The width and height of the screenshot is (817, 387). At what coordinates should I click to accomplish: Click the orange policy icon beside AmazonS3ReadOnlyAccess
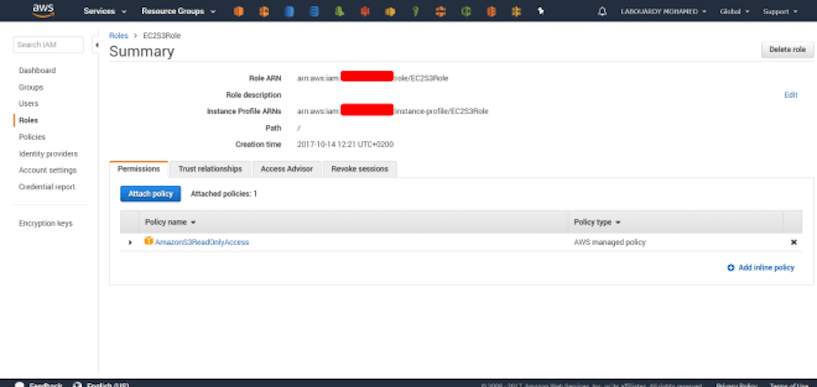click(x=149, y=241)
